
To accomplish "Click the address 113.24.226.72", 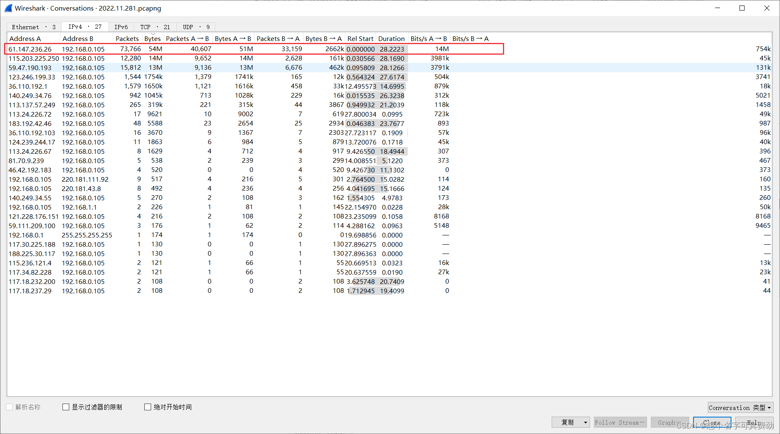I will click(x=30, y=114).
